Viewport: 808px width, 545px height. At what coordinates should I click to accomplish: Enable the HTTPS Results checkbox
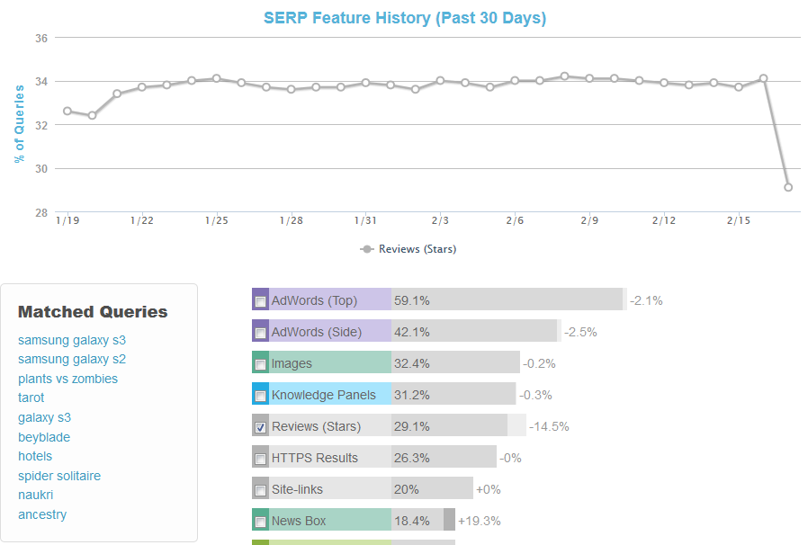point(260,457)
